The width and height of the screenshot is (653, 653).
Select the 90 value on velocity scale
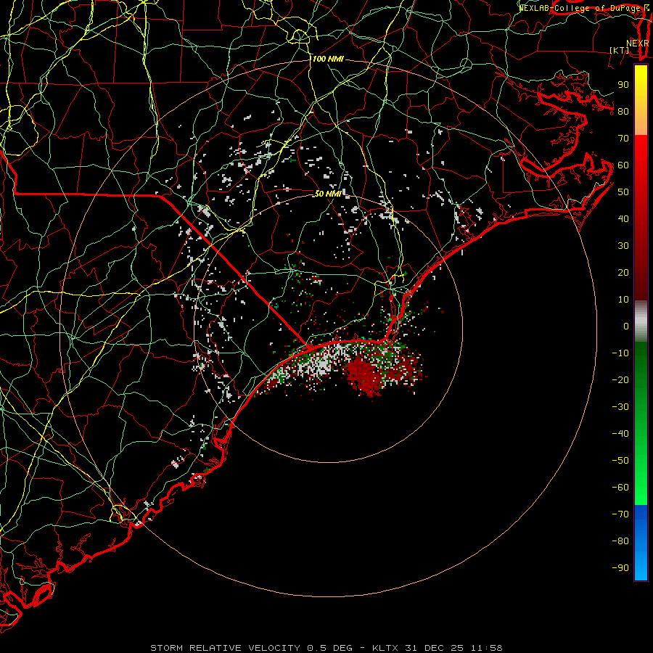tap(623, 85)
